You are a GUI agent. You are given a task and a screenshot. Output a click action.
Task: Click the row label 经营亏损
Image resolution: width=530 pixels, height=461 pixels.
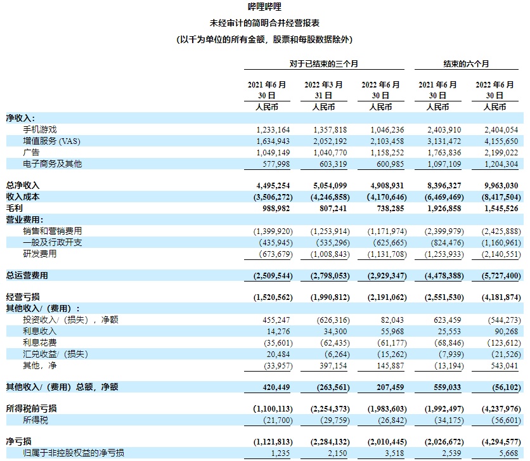tap(23, 297)
